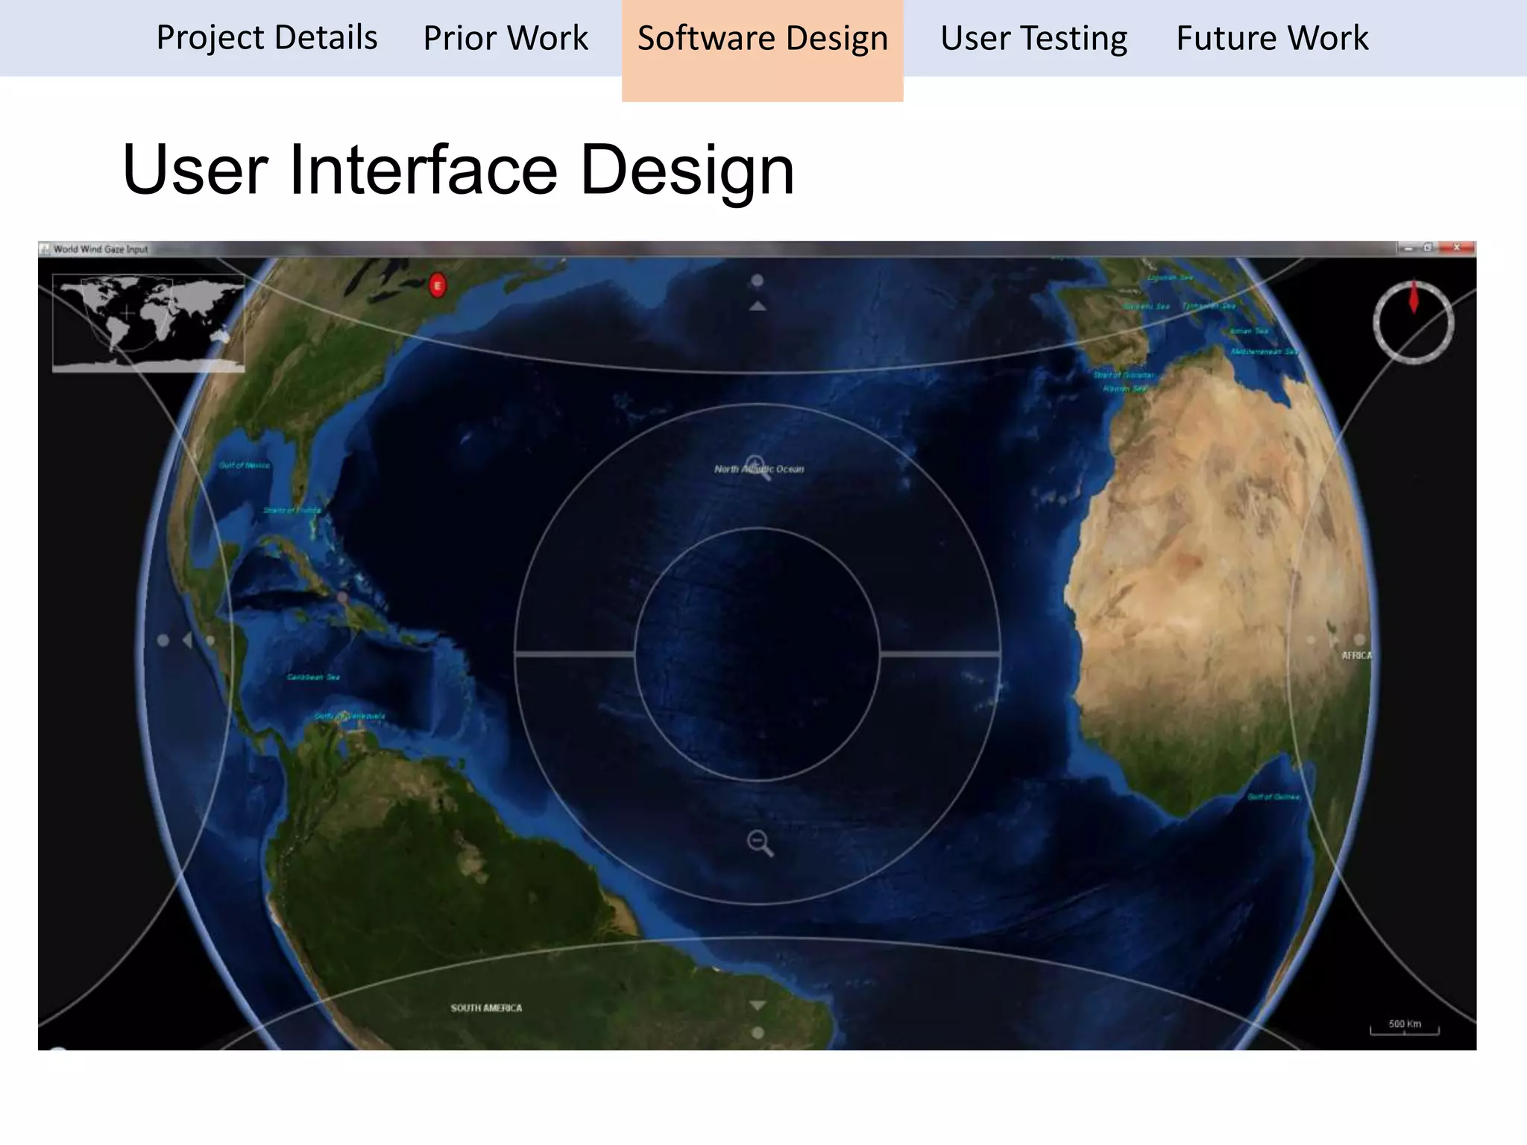Image resolution: width=1527 pixels, height=1145 pixels.
Task: Click the dot below the bottom arrow
Action: coord(758,1032)
